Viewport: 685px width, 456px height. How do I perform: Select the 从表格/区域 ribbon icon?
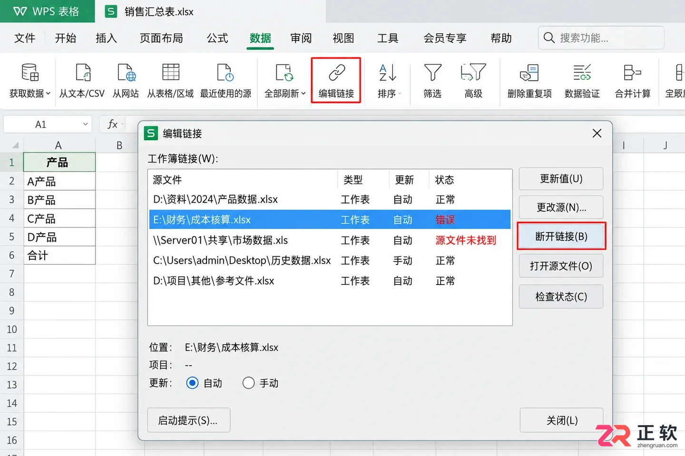[x=171, y=73]
